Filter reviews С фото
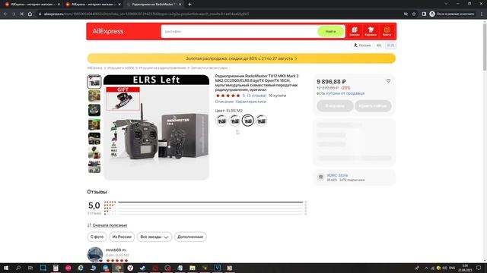 pyautogui.click(x=97, y=237)
